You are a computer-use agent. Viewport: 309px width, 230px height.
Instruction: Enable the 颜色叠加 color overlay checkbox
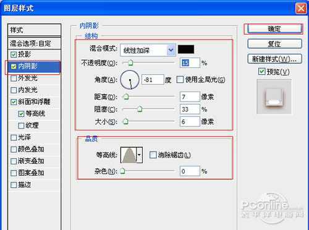(x=14, y=150)
